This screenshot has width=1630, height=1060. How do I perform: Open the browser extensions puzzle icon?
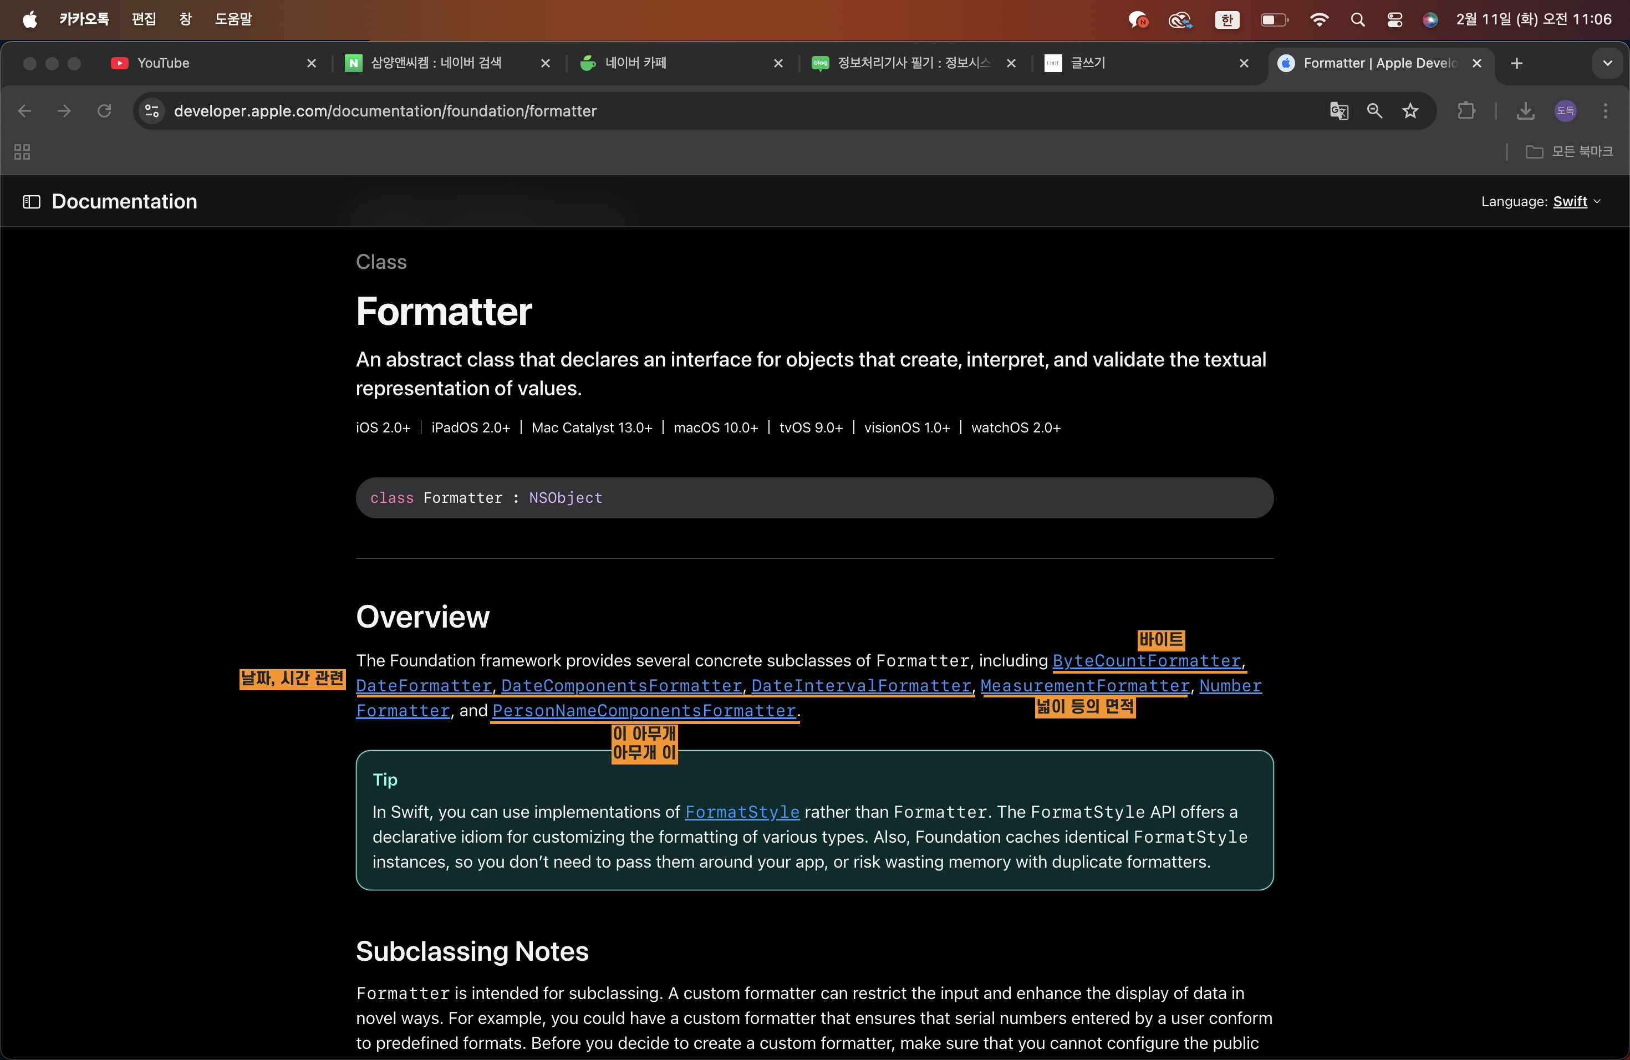coord(1466,111)
